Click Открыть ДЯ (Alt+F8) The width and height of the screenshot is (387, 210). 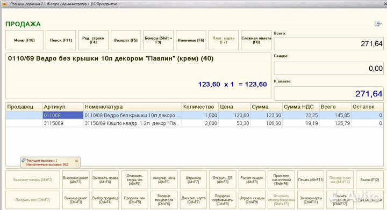(223, 180)
